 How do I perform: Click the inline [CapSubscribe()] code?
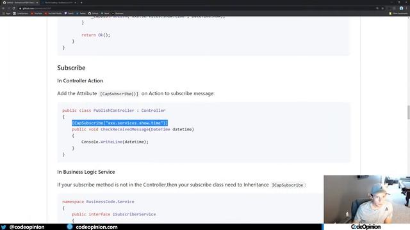coord(119,94)
